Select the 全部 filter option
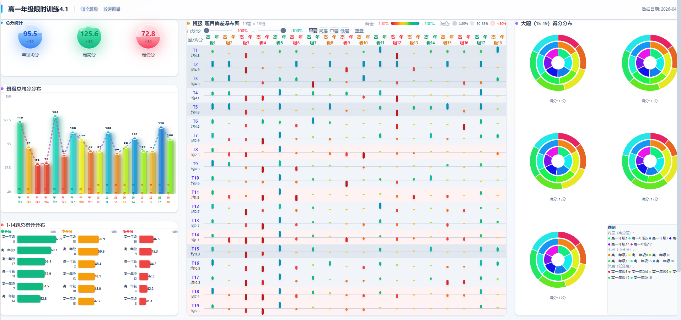 (313, 31)
